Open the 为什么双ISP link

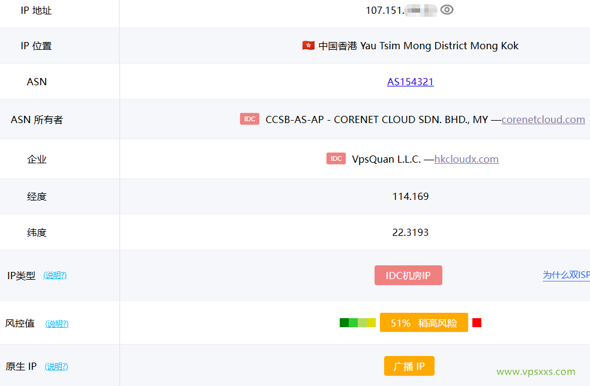[x=566, y=275]
